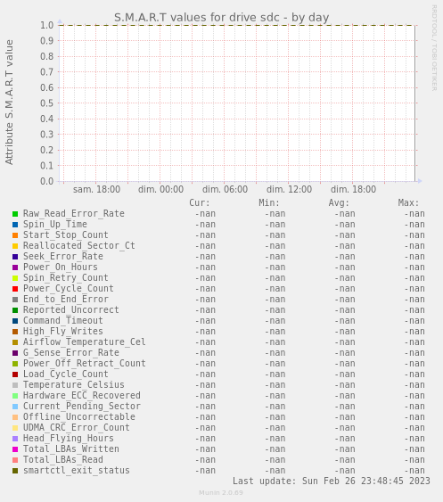
Task: Select the High_Fly_Writes legend label
Action: coord(63,332)
